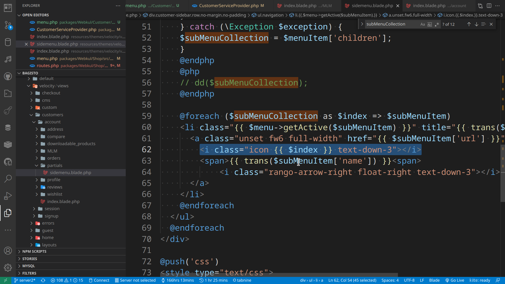
Task: Click Server not selected status item
Action: (x=135, y=280)
